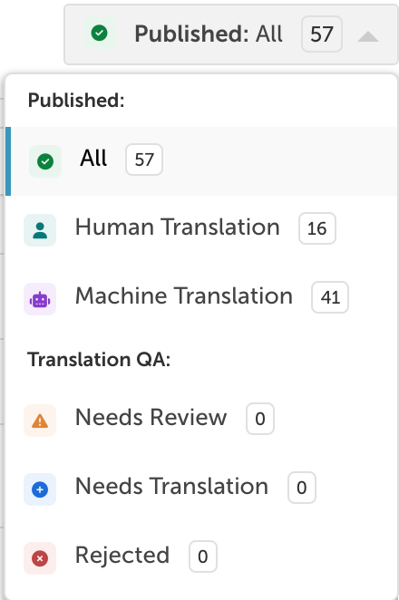Click the 16 count badge for Human Translation
The image size is (399, 600).
point(317,228)
